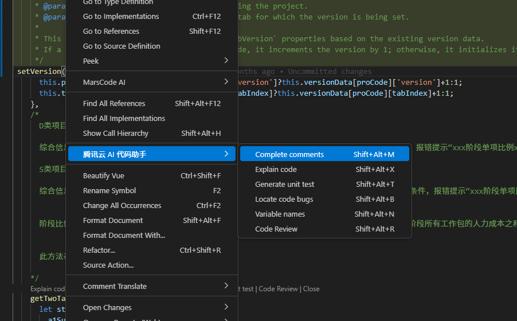Click the Close CodeLens link
The width and height of the screenshot is (517, 321).
311,289
